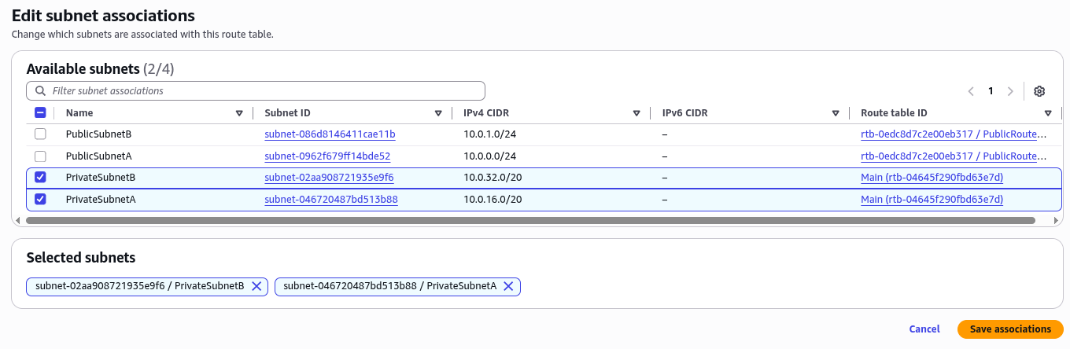Image resolution: width=1070 pixels, height=349 pixels.
Task: Sort by Route table ID column arrow
Action: pyautogui.click(x=1048, y=113)
